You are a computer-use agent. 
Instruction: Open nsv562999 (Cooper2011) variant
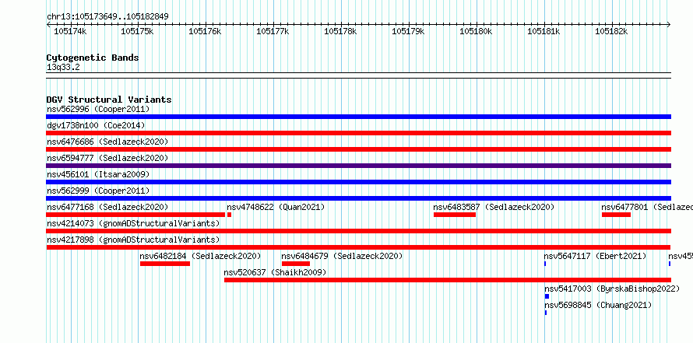pyautogui.click(x=98, y=191)
